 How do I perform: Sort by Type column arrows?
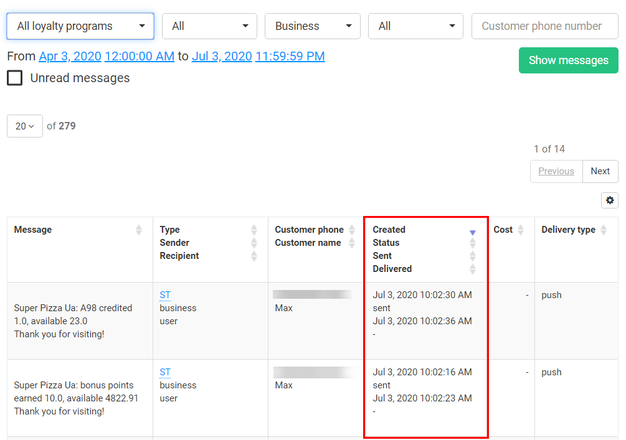[254, 230]
